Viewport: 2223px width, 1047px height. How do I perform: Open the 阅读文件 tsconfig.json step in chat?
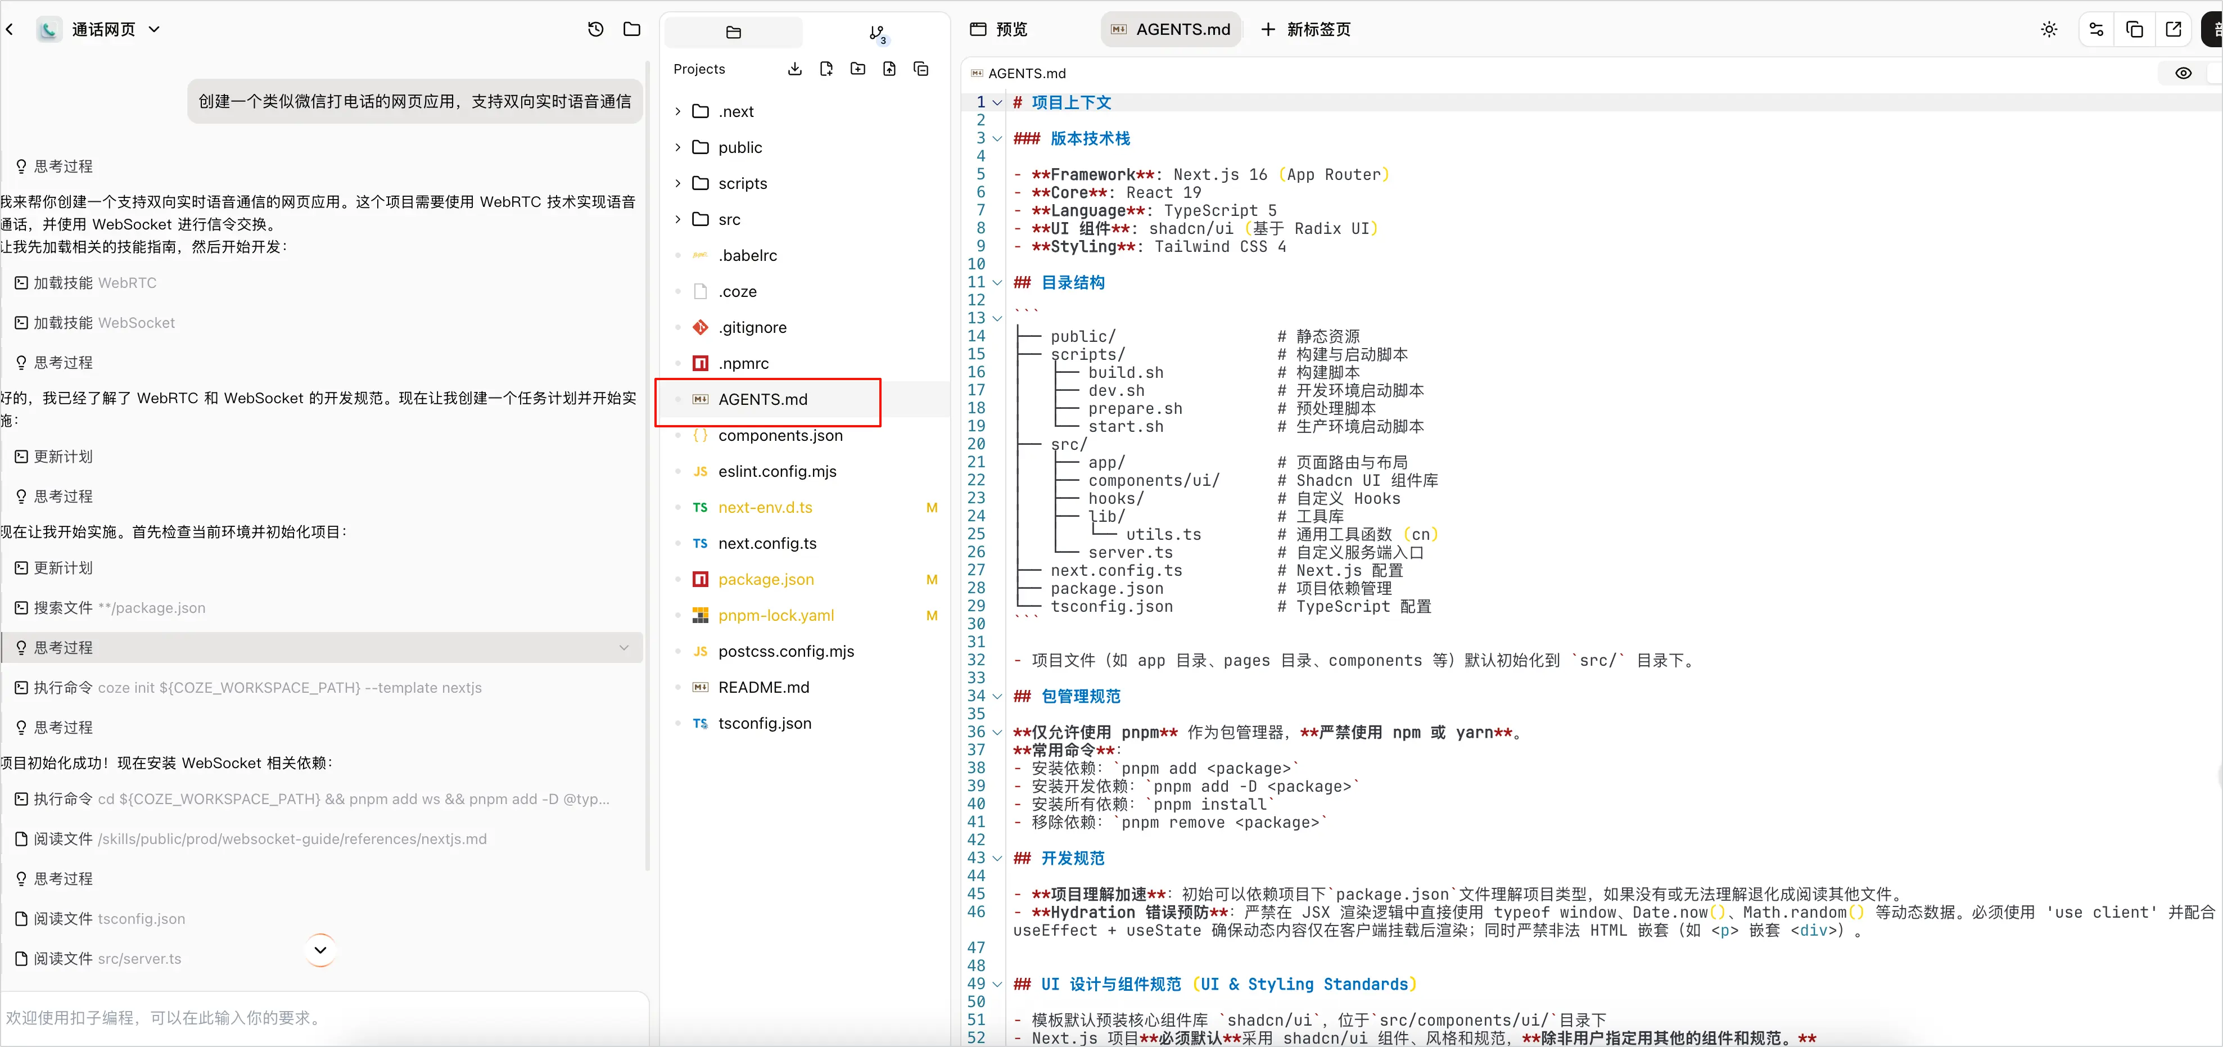[100, 918]
